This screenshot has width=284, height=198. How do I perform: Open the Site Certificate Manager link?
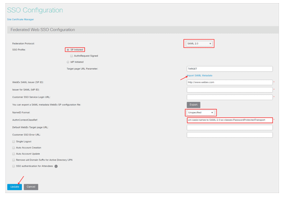[x=20, y=20]
